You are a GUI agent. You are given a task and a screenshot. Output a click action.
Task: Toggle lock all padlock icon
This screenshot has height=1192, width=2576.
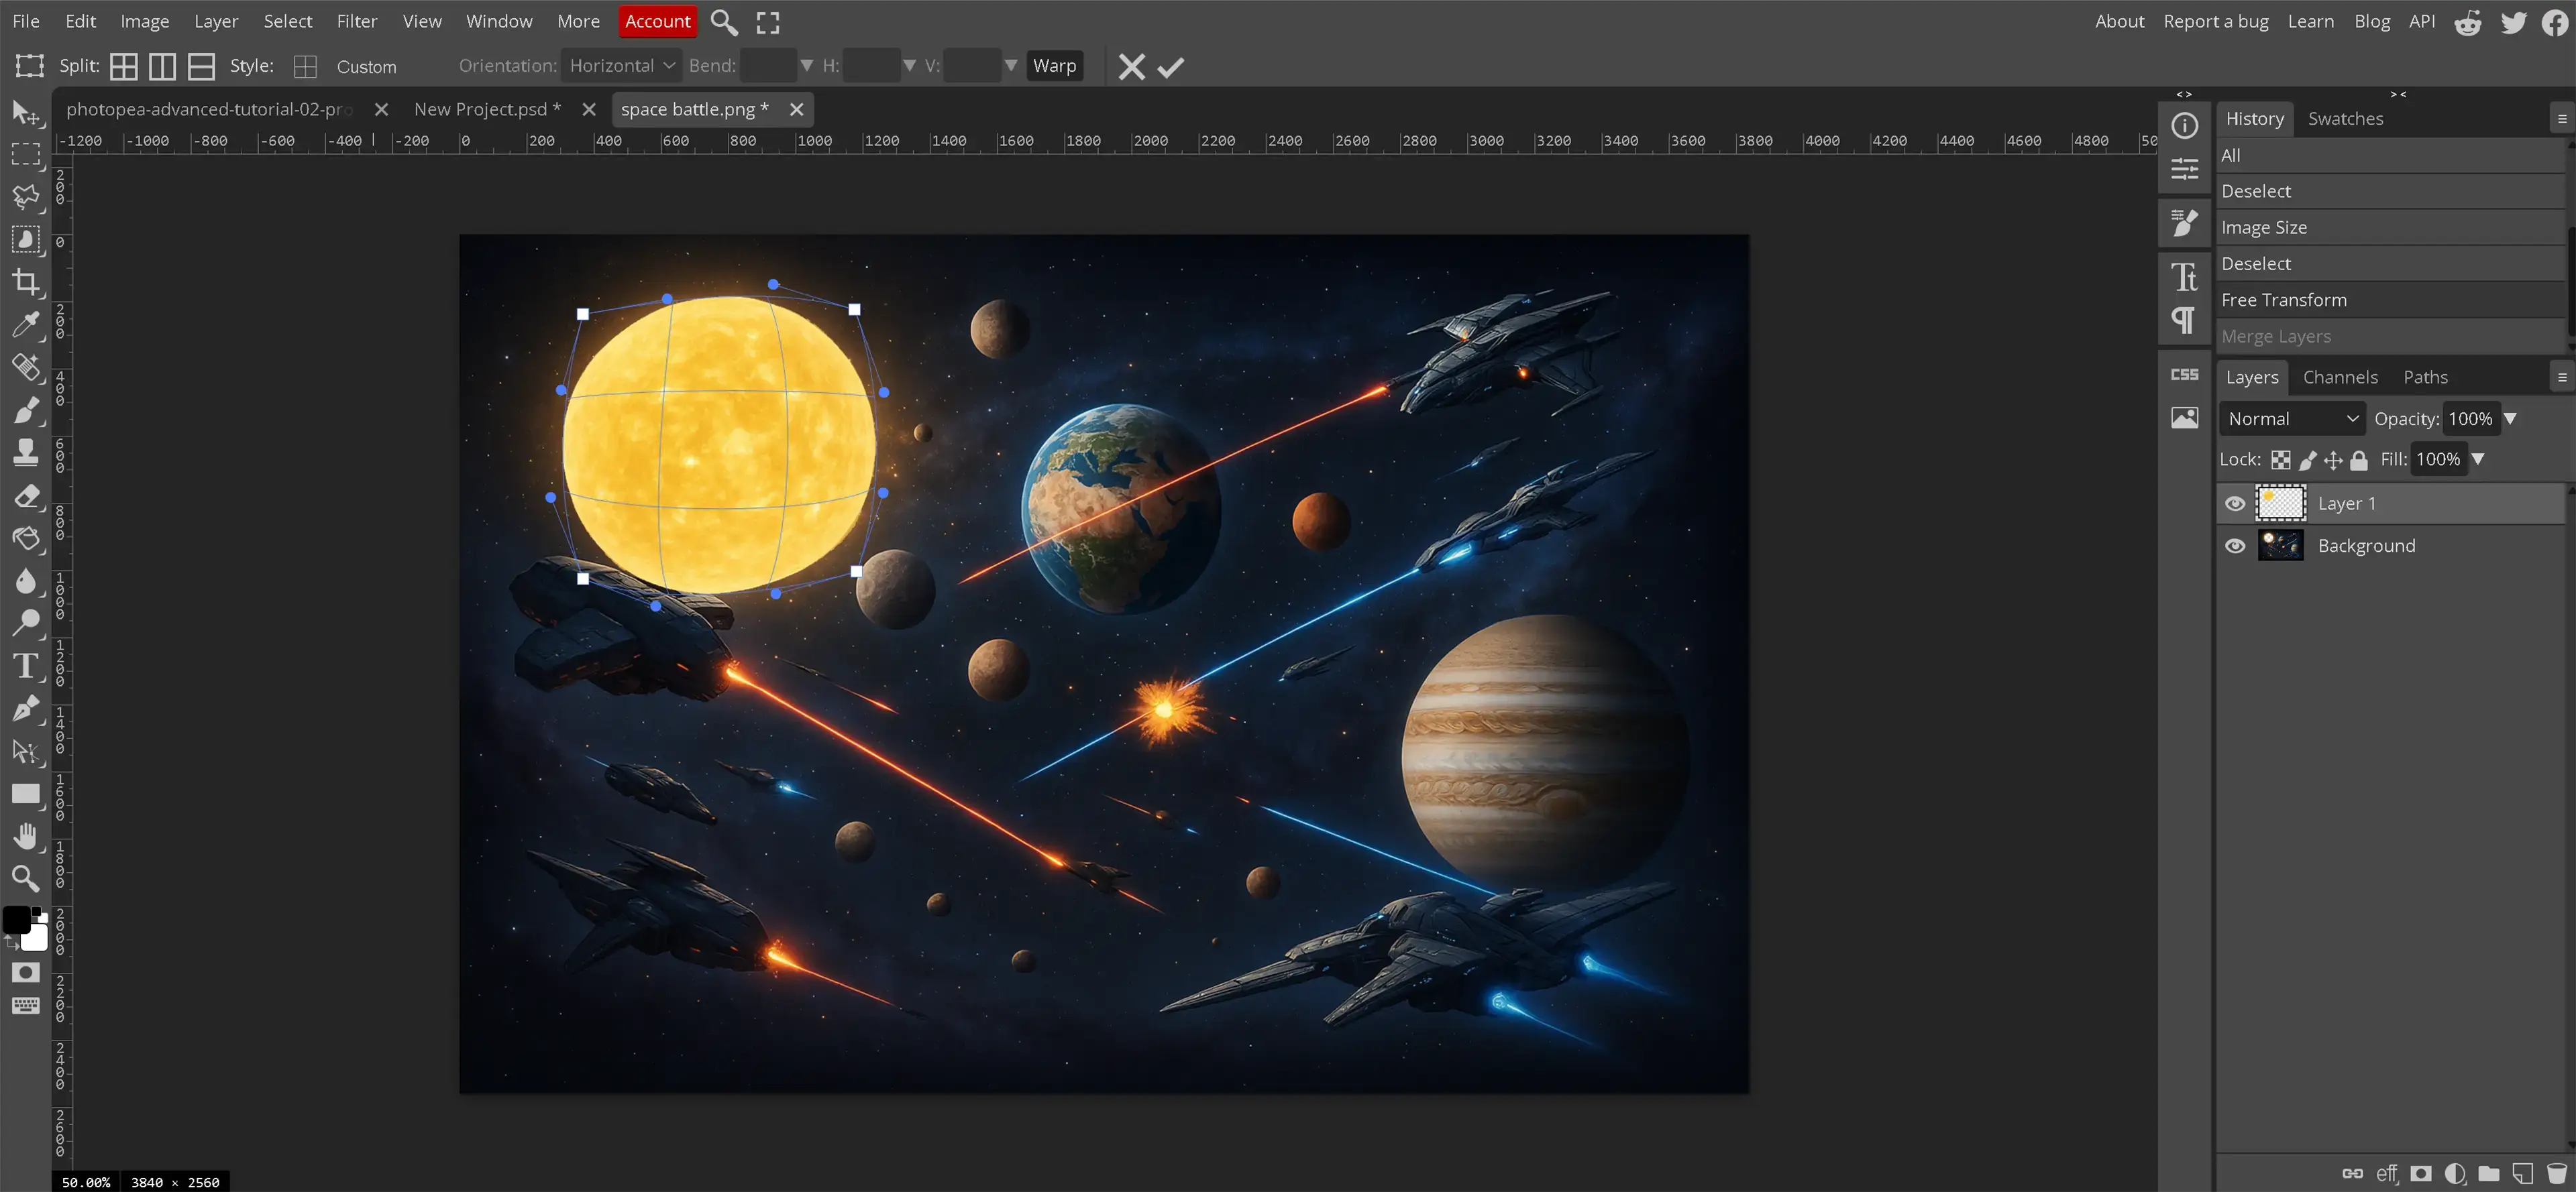click(2358, 460)
